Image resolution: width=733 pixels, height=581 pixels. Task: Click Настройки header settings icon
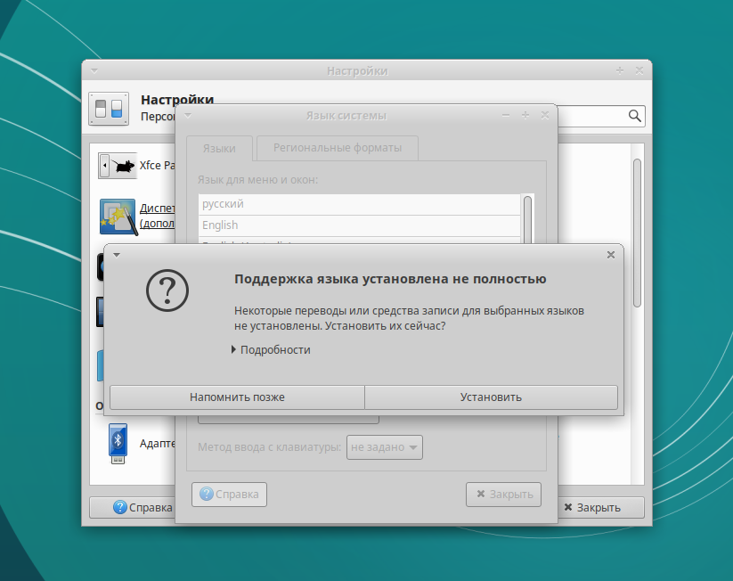109,109
